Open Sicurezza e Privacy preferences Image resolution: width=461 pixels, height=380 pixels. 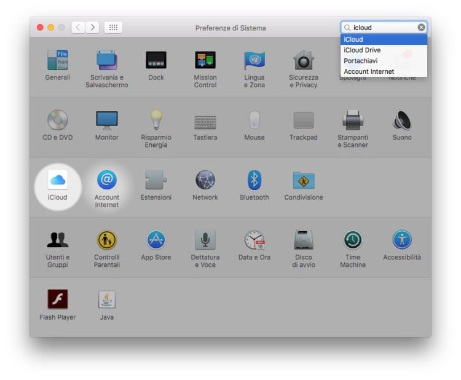click(x=304, y=60)
